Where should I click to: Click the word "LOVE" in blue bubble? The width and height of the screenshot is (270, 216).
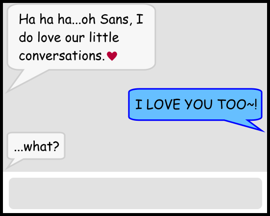pyautogui.click(x=163, y=105)
